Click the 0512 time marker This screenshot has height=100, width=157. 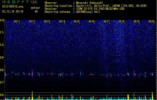[x=32, y=21]
